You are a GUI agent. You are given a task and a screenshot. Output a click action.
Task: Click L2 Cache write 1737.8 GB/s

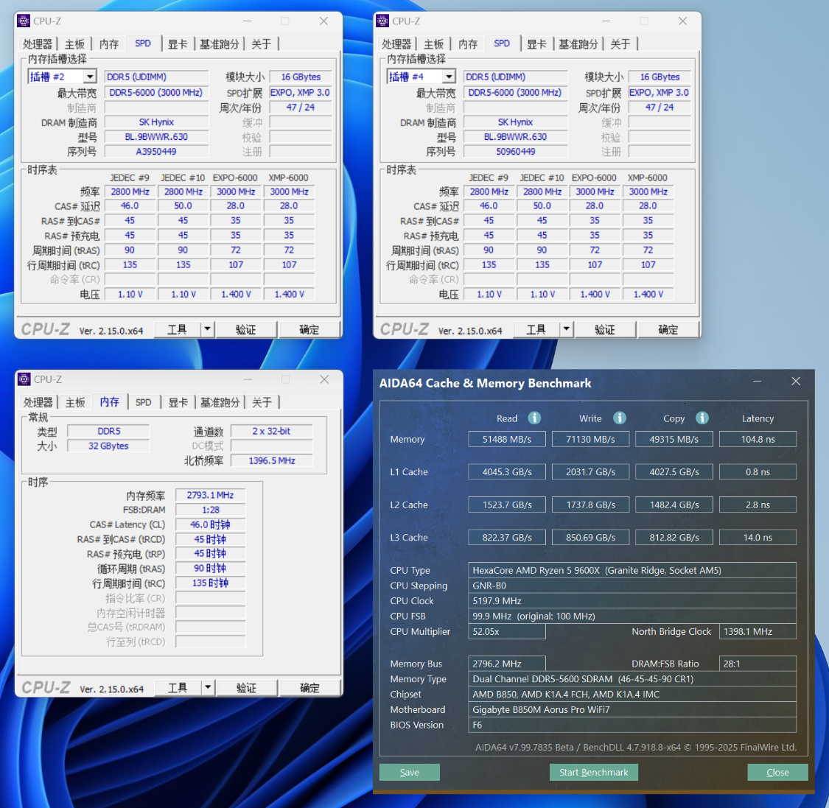[590, 505]
